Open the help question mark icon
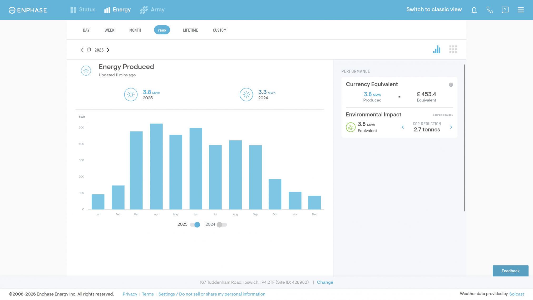533x300 pixels. (x=505, y=10)
